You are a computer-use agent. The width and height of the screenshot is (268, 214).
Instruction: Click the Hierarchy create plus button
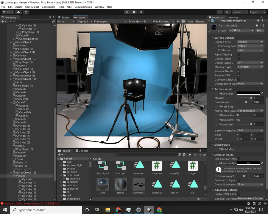pyautogui.click(x=3, y=21)
